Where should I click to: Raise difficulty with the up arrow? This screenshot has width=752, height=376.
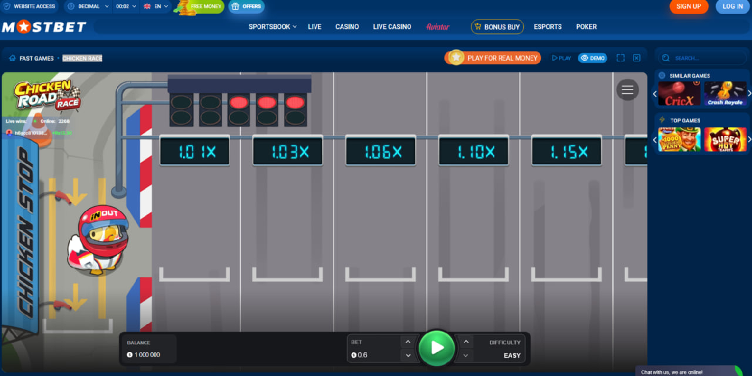pos(465,342)
